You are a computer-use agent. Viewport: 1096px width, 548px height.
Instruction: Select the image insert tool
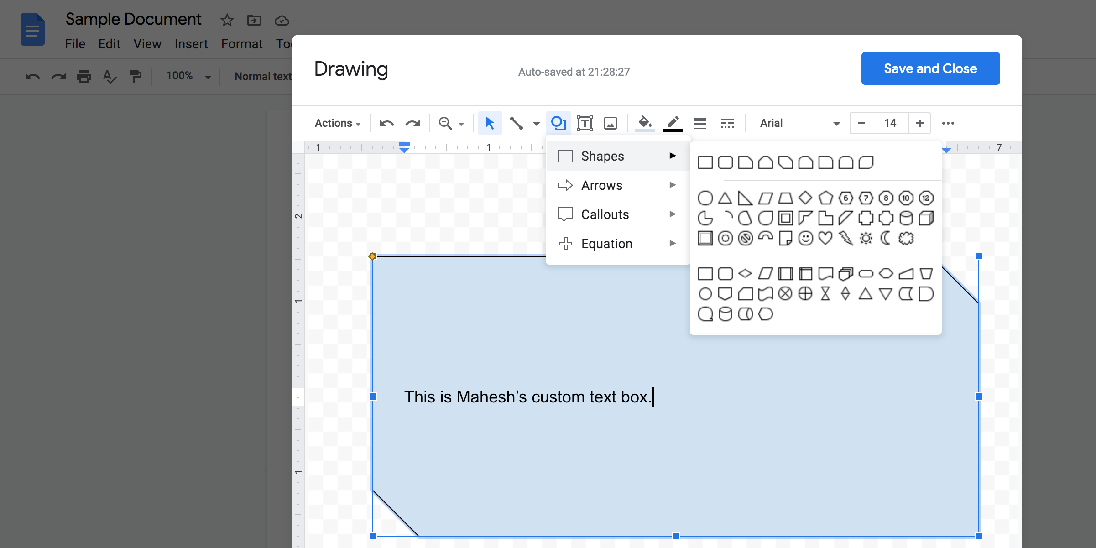coord(610,123)
